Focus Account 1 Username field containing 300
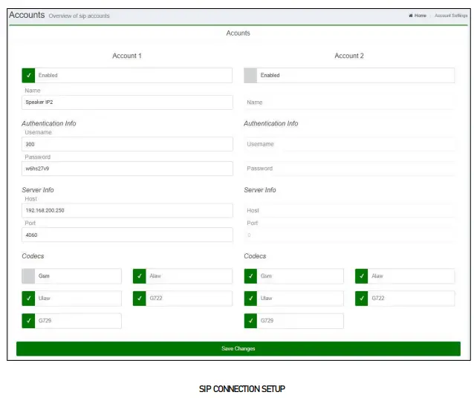This screenshot has height=398, width=474. coord(127,144)
